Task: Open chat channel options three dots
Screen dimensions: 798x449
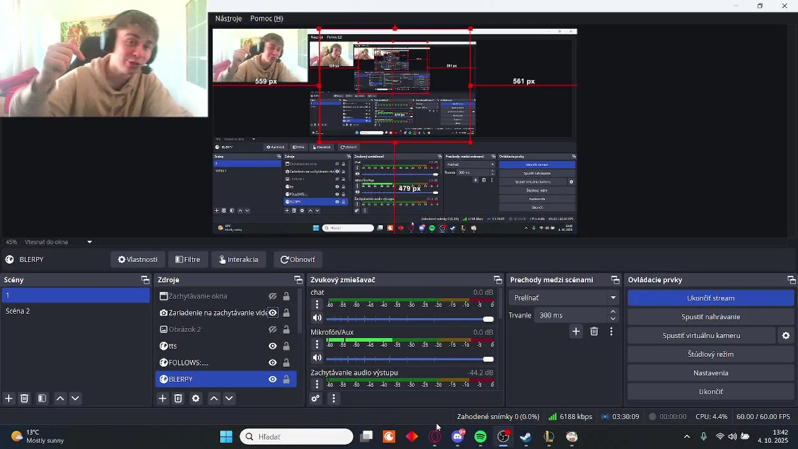Action: tap(317, 304)
